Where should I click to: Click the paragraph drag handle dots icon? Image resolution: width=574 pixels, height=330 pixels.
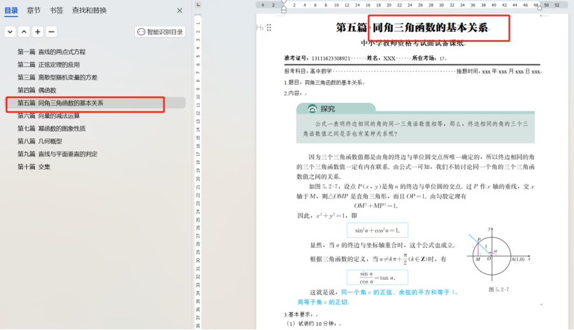269,28
